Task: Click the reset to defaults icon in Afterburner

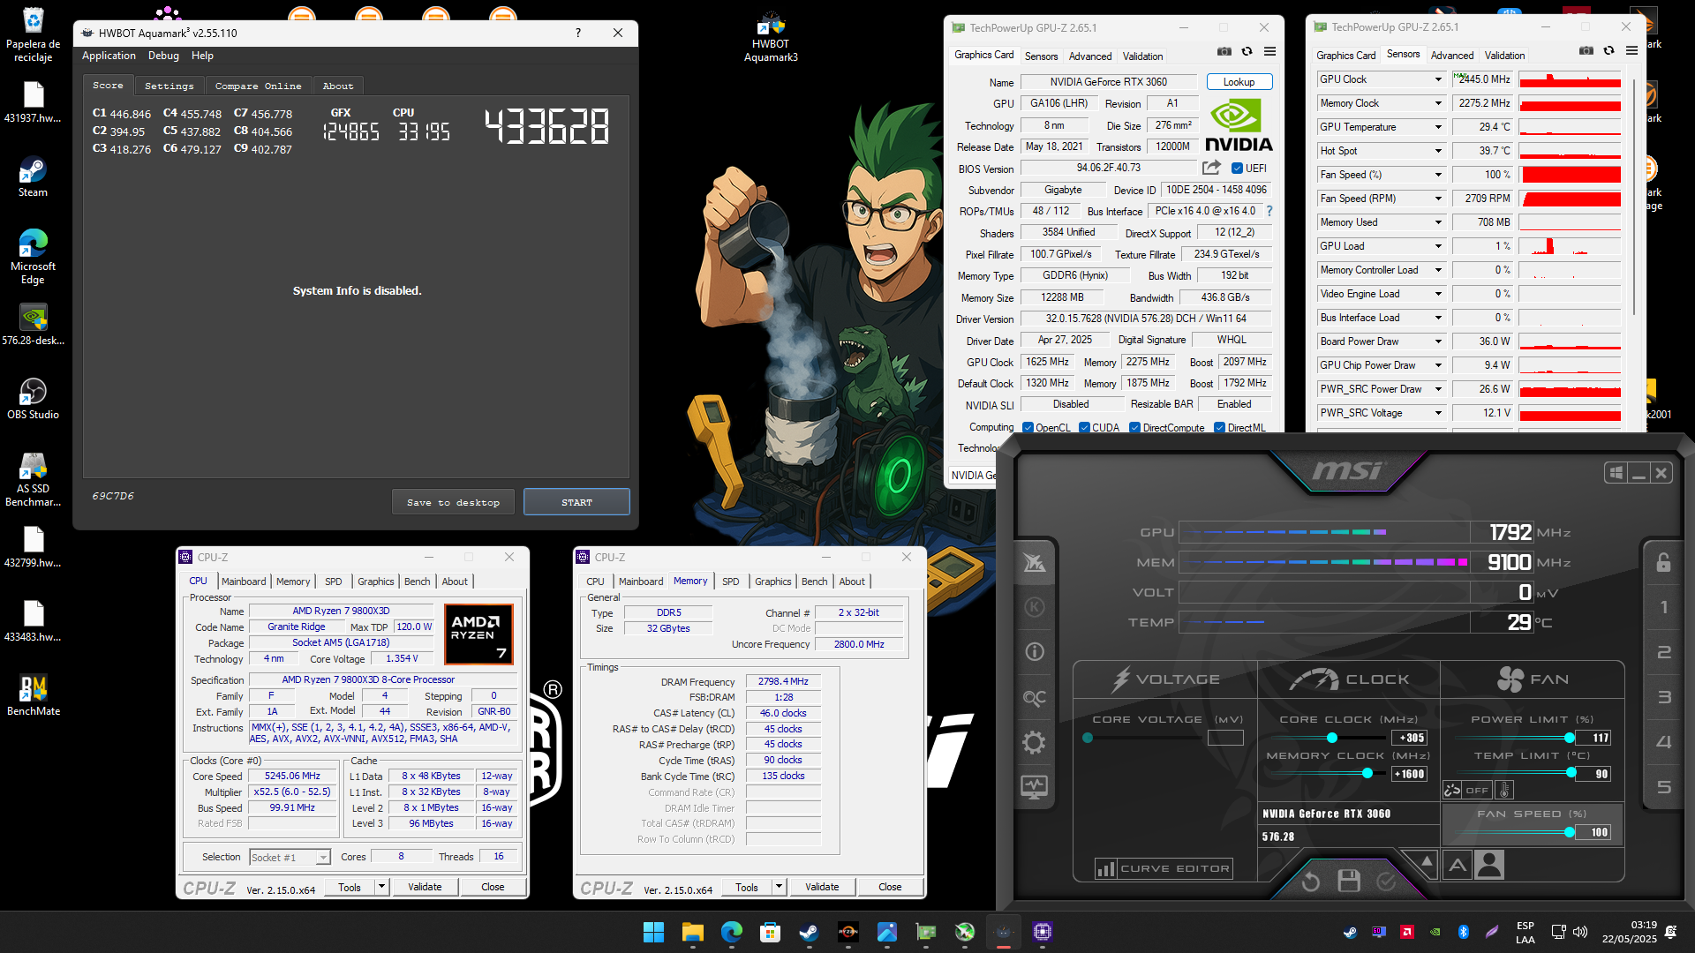Action: pos(1311,881)
